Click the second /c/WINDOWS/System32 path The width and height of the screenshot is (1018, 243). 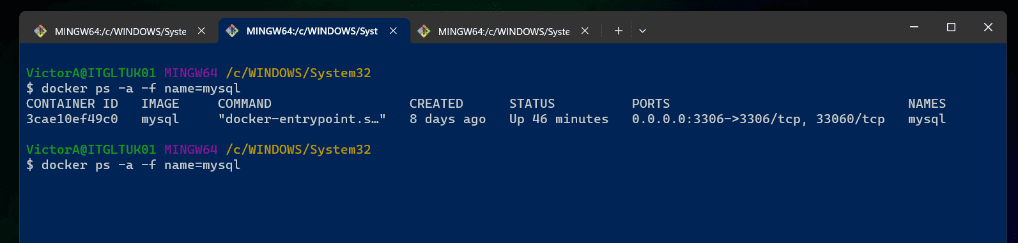point(298,150)
